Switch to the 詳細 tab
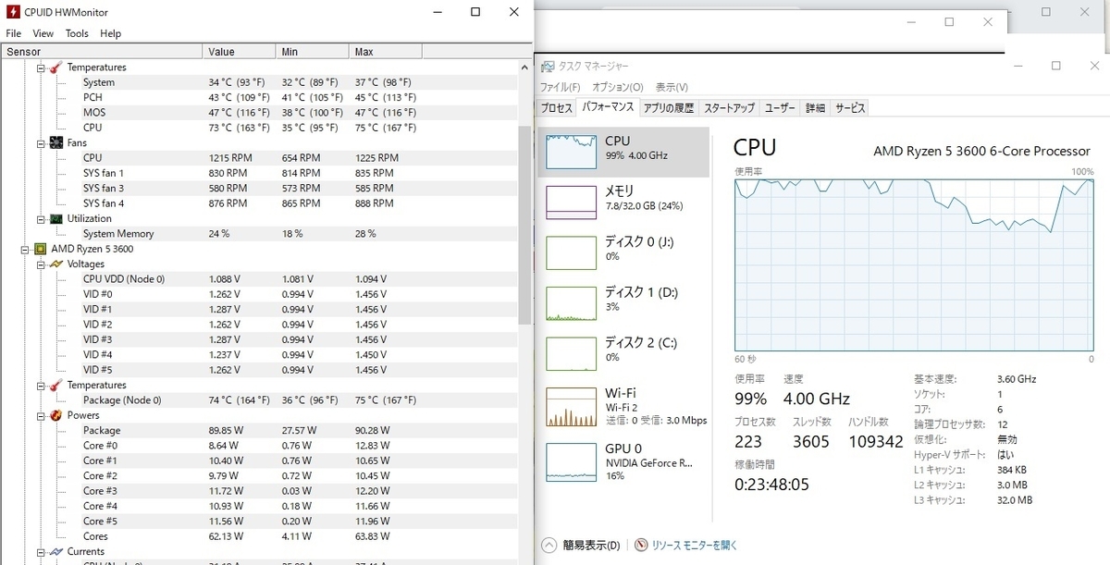Screen dimensions: 1110x565 point(815,108)
